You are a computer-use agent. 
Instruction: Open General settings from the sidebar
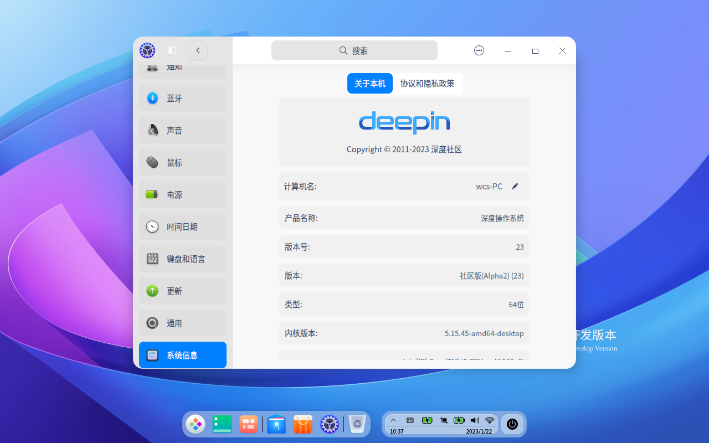click(x=182, y=323)
